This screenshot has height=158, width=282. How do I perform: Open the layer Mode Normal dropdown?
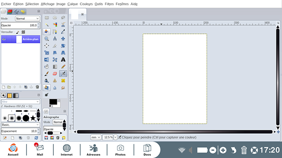point(27,19)
